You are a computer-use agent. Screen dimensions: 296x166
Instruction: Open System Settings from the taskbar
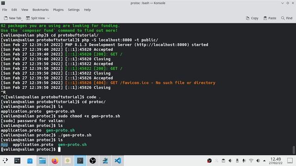pyautogui.click(x=17, y=160)
